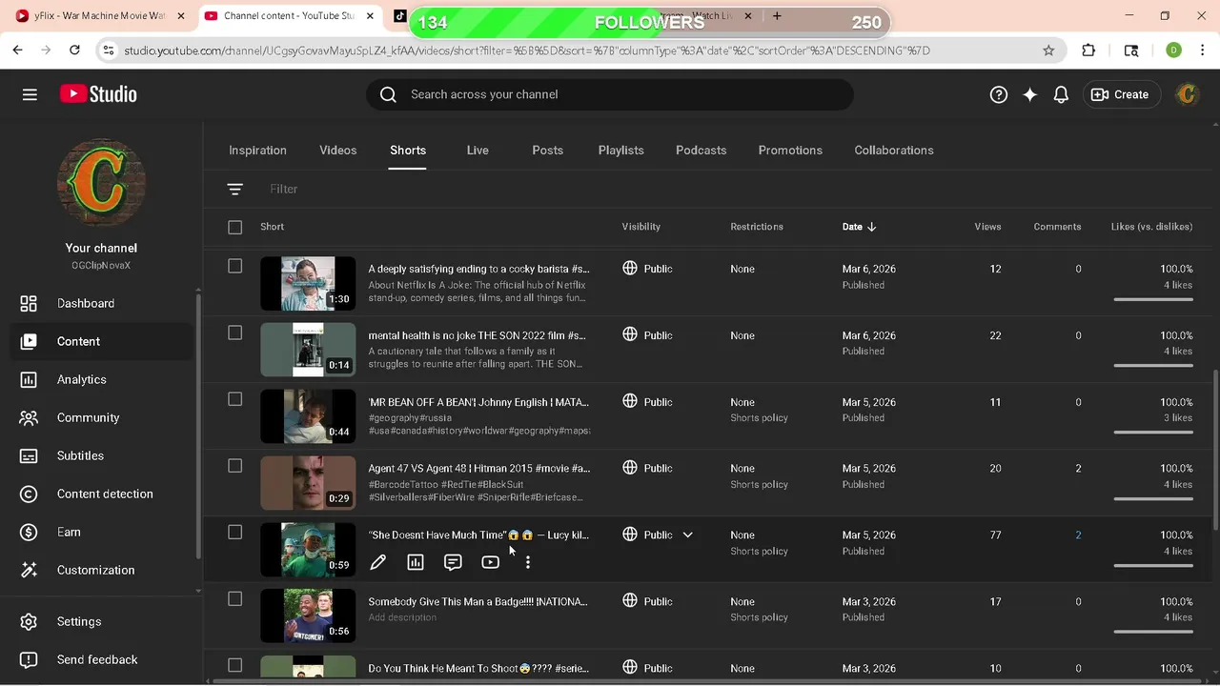The width and height of the screenshot is (1220, 686).
Task: Open comments icon for Lucy short
Action: pyautogui.click(x=453, y=562)
